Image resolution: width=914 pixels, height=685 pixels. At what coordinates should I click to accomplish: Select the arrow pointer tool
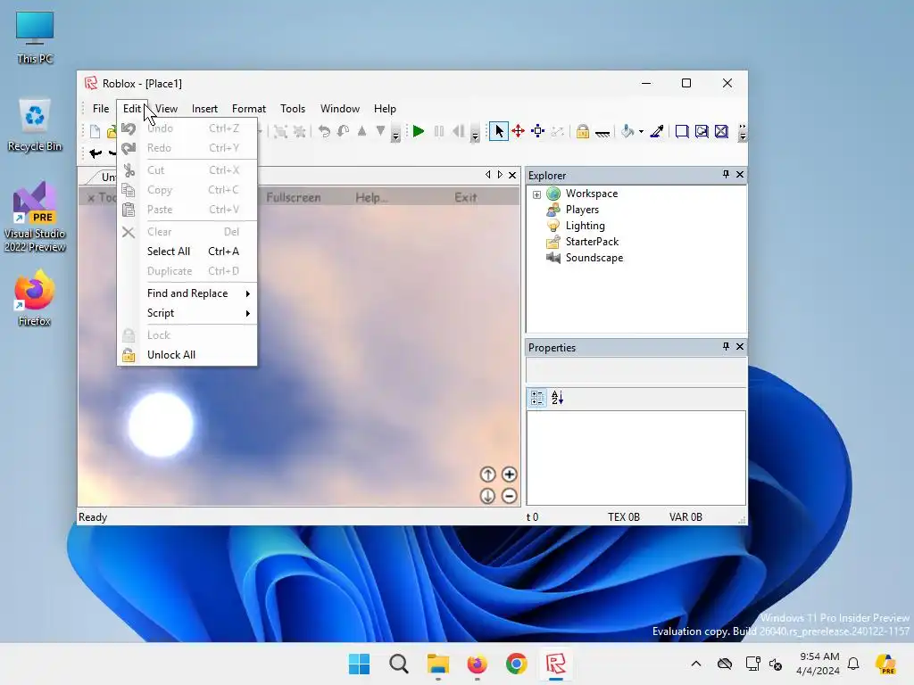498,132
